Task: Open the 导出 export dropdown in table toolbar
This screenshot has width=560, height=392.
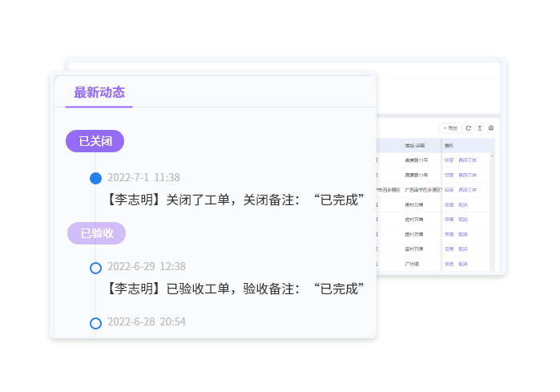Action: click(450, 128)
